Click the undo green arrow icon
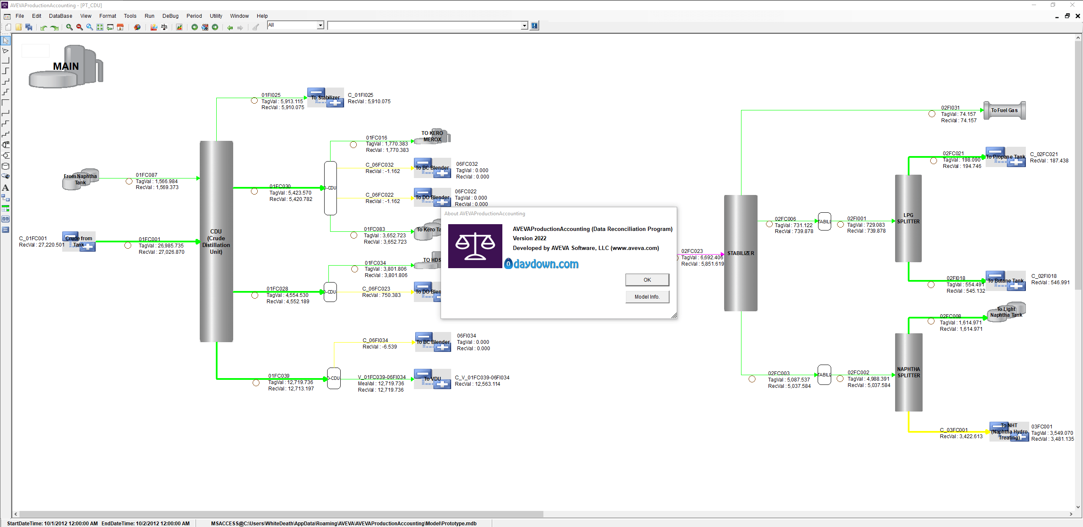The image size is (1083, 527). [44, 27]
